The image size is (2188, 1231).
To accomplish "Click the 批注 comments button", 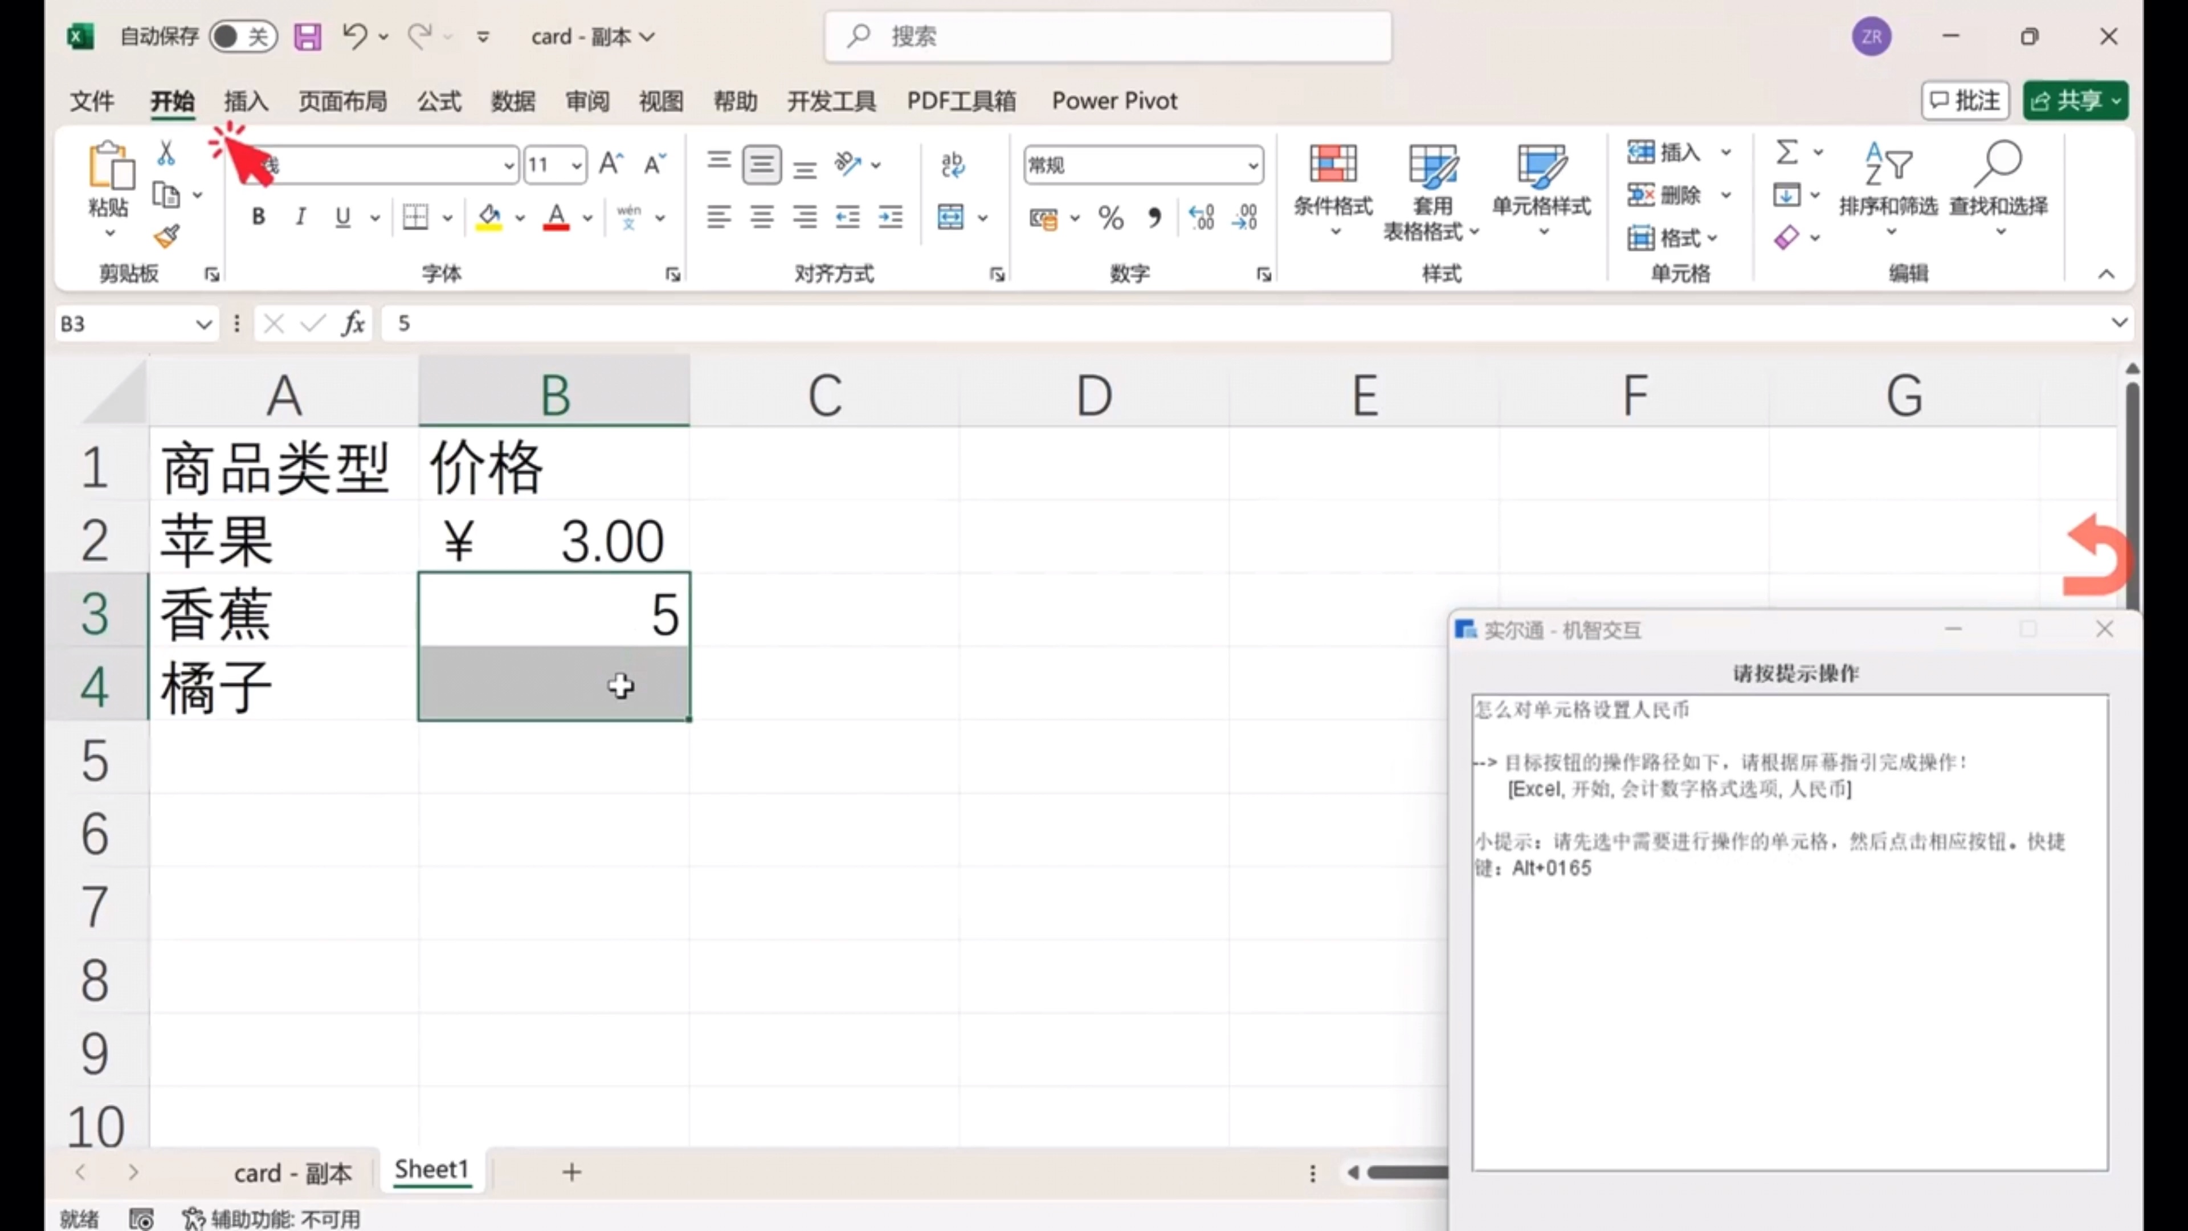I will coord(1965,100).
